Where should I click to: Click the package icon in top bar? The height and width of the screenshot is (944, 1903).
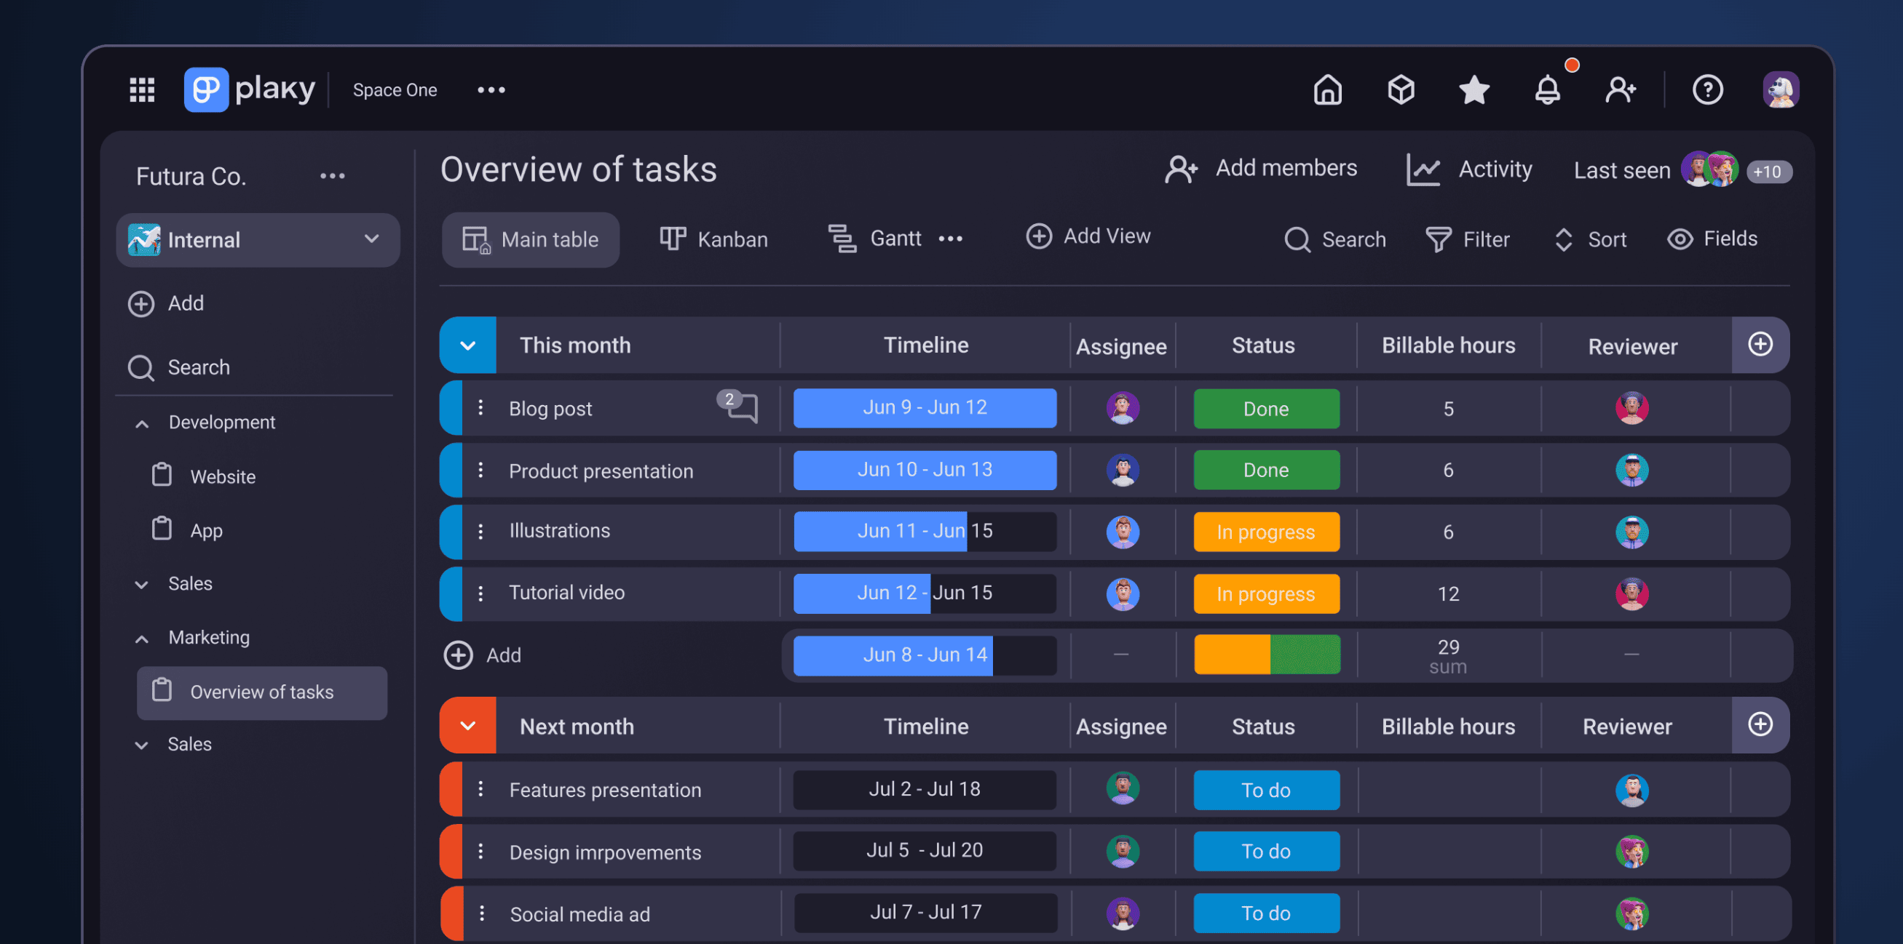1401,89
